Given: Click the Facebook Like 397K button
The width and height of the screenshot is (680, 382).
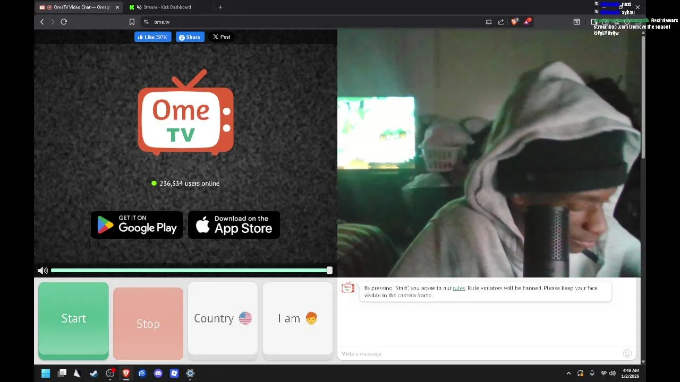Looking at the screenshot, I should [x=152, y=37].
